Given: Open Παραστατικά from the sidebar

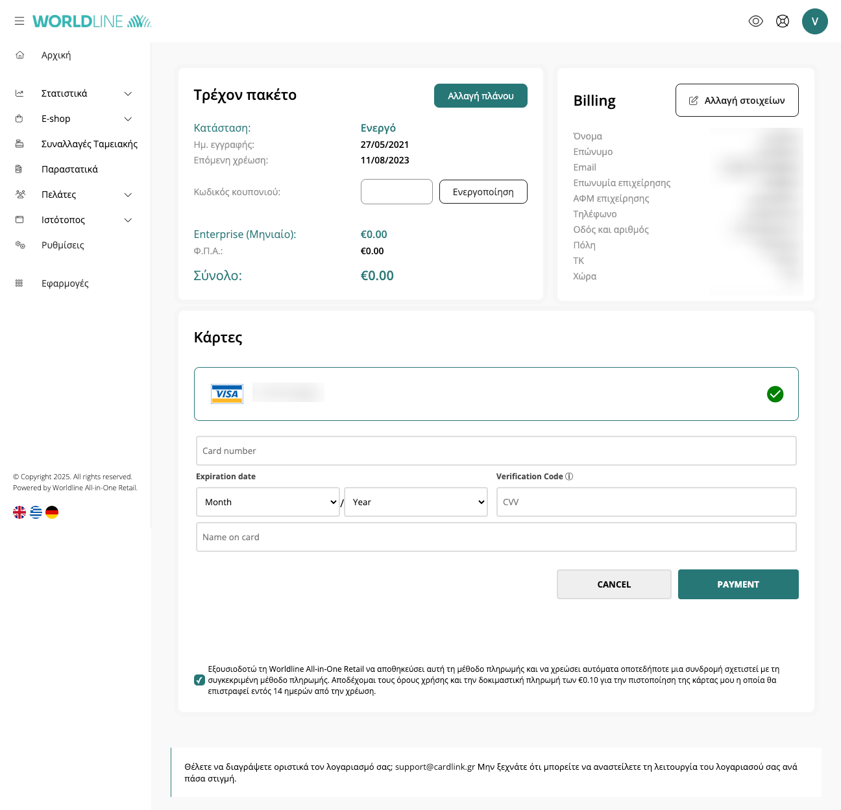Looking at the screenshot, I should point(69,169).
